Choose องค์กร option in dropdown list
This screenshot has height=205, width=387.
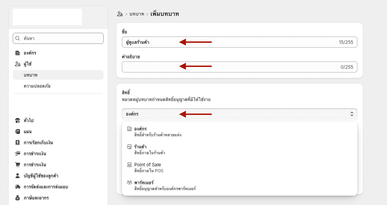(239, 132)
